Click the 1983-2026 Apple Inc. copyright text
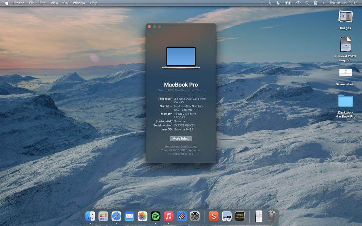The width and height of the screenshot is (362, 226). click(x=181, y=150)
